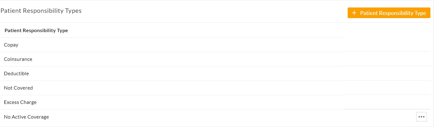
Task: Click the Deductible type name text
Action: click(x=16, y=74)
